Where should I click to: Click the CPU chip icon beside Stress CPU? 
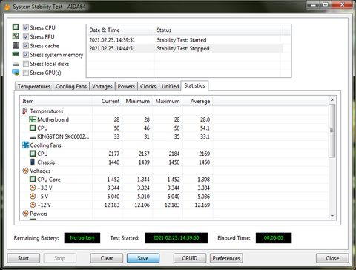[16, 27]
